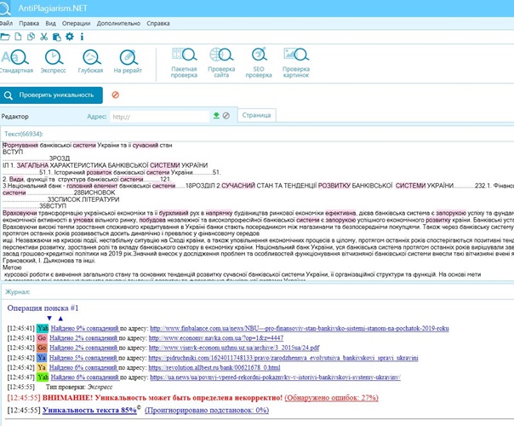Image resolution: width=514 pixels, height=426 pixels.
Task: Click the Метою line in the editor
Action: coord(12,268)
